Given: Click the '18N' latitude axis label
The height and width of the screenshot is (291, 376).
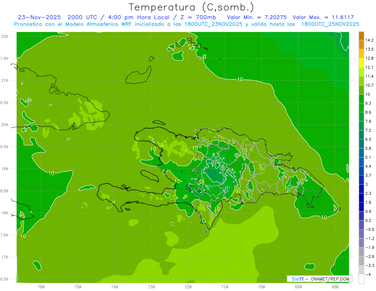Looking at the screenshot, I should pyautogui.click(x=5, y=213).
